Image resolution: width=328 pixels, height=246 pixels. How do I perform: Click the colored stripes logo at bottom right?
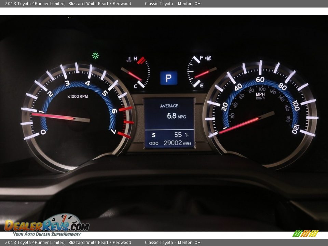point(305,233)
